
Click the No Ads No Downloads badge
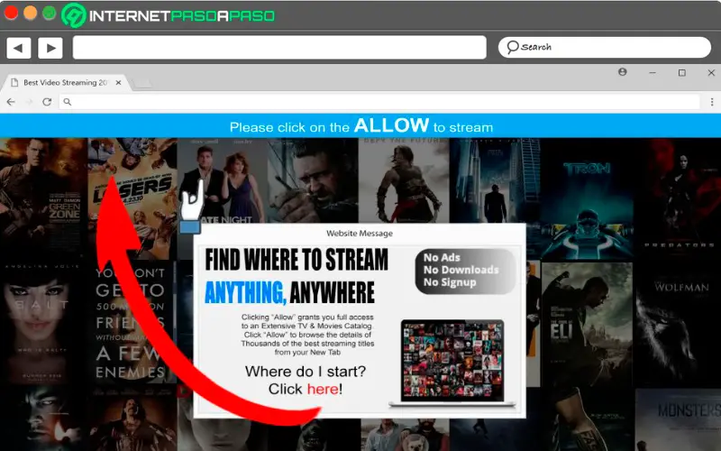click(x=465, y=271)
